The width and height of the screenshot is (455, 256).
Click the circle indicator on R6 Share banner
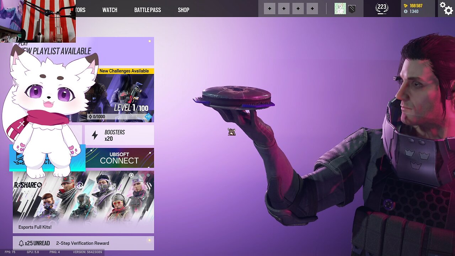[132, 175]
